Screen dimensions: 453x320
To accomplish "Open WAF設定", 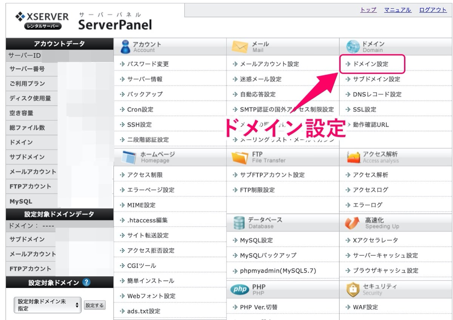I will [365, 307].
